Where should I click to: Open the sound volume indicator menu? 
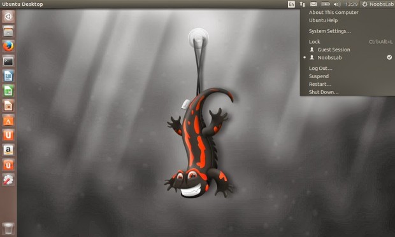(x=337, y=4)
